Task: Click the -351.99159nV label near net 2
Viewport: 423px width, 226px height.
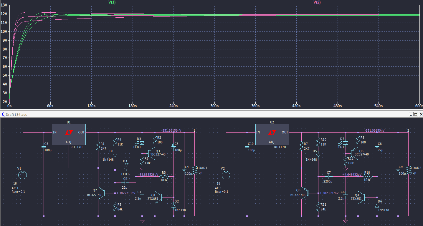Action: pyautogui.click(x=375, y=130)
